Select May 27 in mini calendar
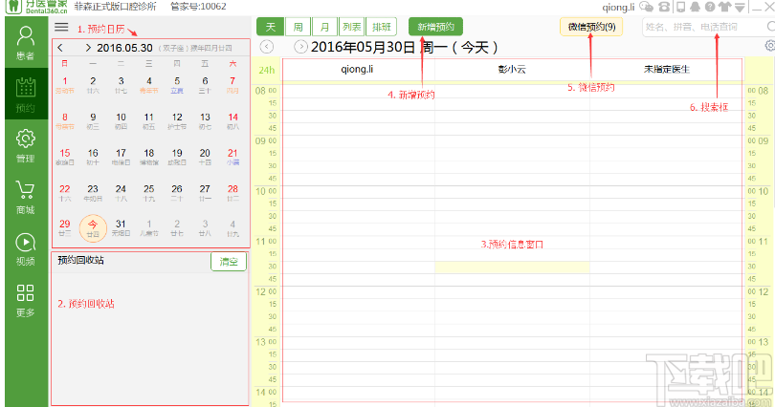This screenshot has height=407, width=775. click(205, 192)
